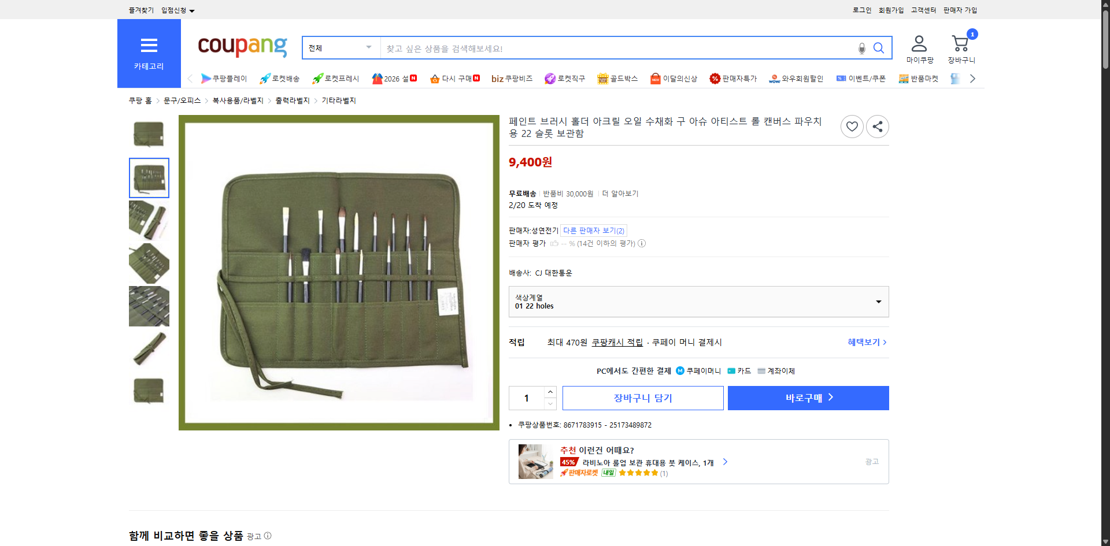
Task: Increase quantity using the up stepper arrow
Action: [550, 392]
